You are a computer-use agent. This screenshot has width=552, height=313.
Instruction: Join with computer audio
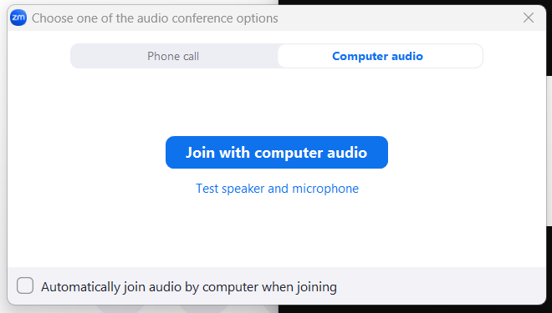tap(277, 153)
